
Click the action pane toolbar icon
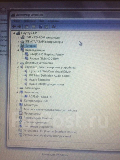pos(46,27)
